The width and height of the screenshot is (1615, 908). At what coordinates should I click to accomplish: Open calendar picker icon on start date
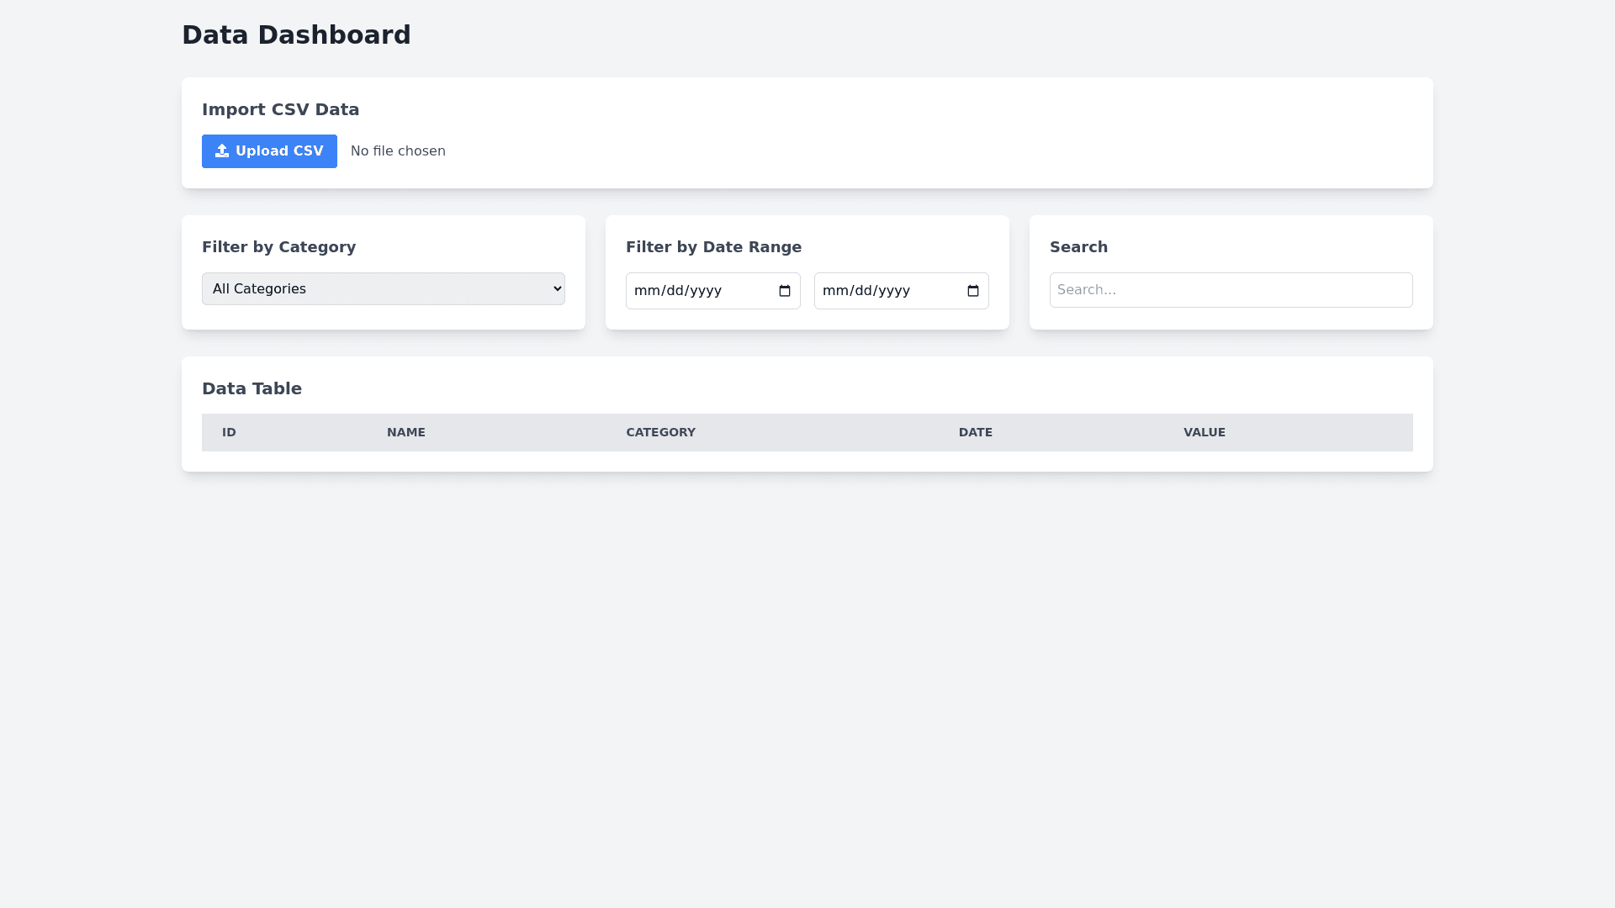[x=785, y=291]
